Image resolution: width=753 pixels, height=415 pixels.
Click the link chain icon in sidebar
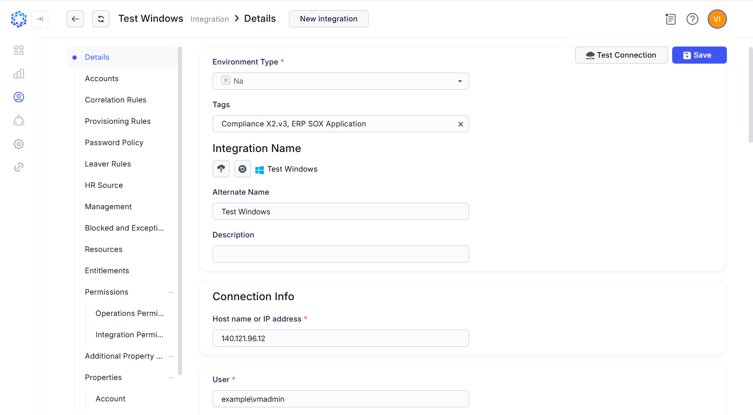click(x=19, y=167)
